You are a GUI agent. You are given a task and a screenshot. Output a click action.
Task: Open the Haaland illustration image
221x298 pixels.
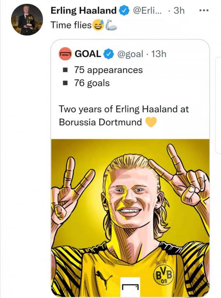[x=130, y=206]
